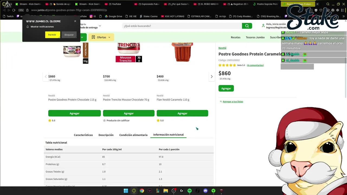Open the Windows Start menu
347x195 pixels.
(x=126, y=191)
